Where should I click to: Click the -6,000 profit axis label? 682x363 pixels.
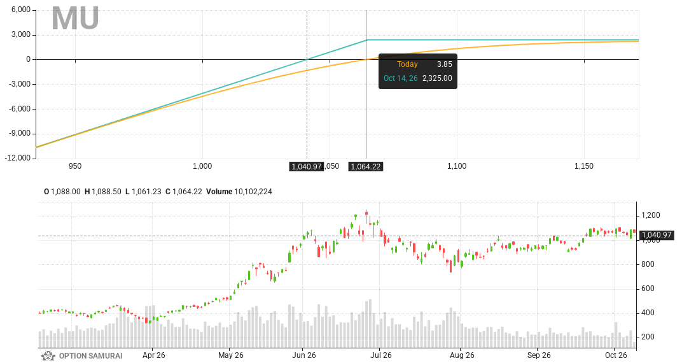(20, 109)
